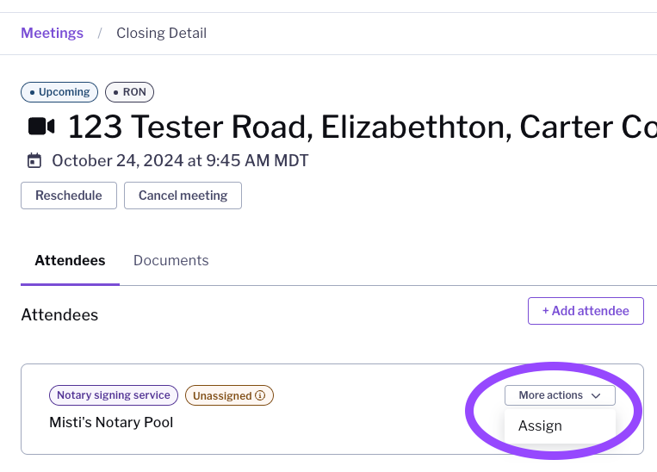Click the video camera meeting icon
The width and height of the screenshot is (657, 472).
[40, 127]
